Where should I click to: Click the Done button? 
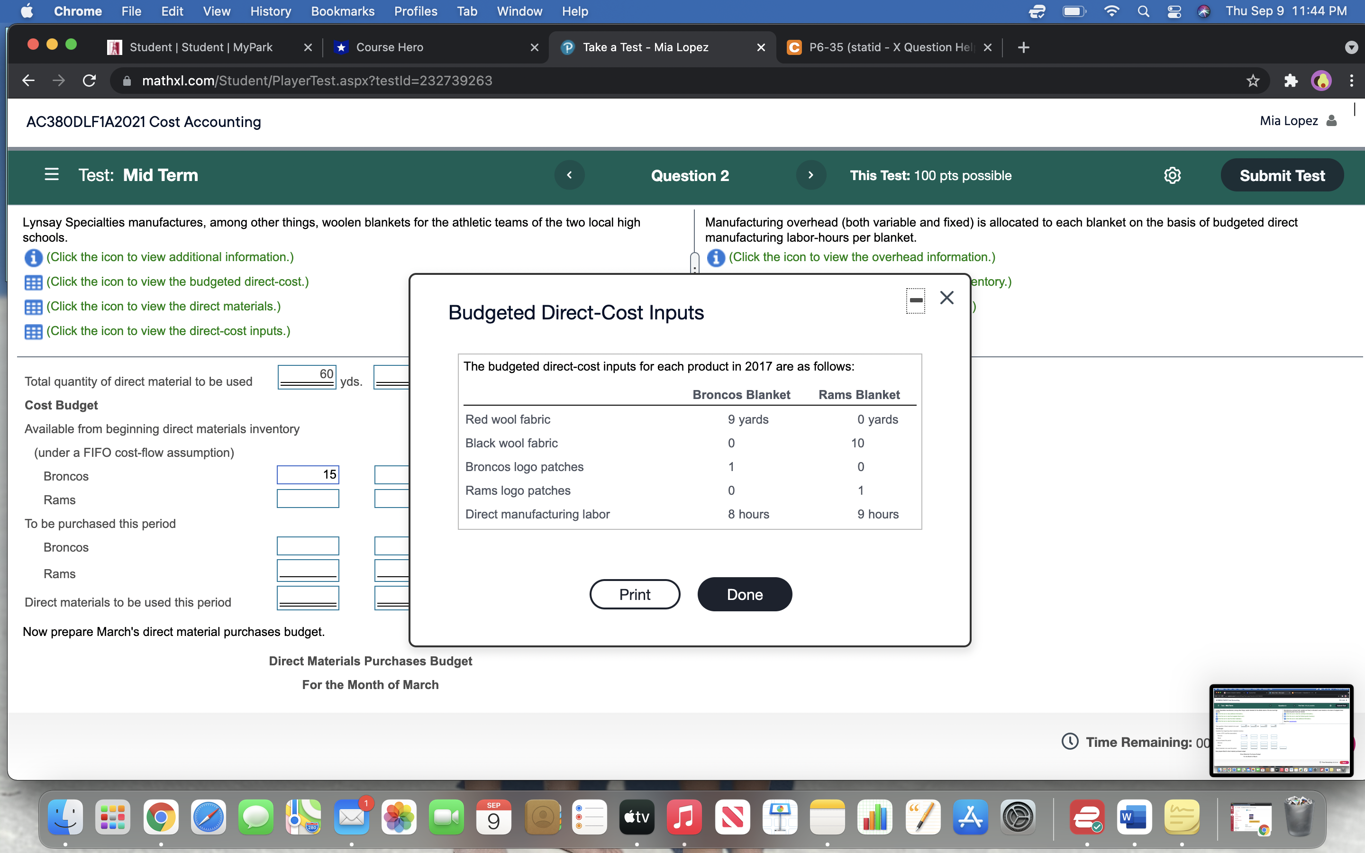click(x=745, y=595)
